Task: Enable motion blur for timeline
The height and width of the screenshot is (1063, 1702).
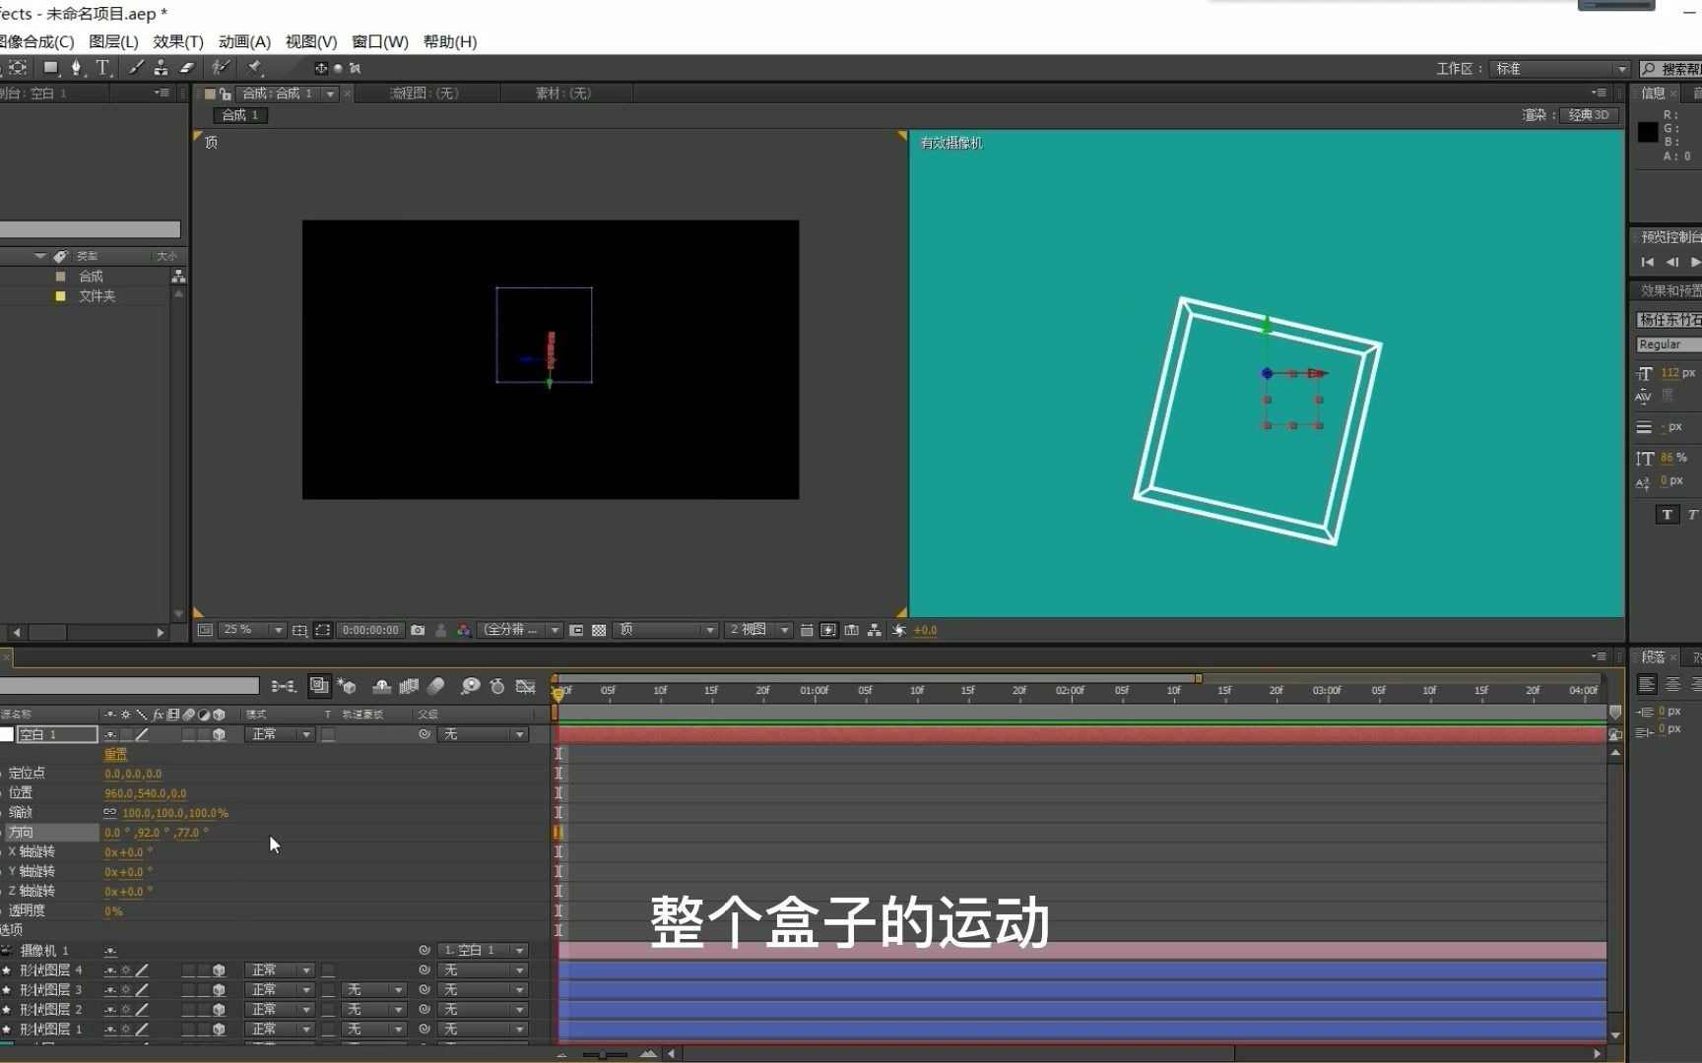Action: (436, 686)
